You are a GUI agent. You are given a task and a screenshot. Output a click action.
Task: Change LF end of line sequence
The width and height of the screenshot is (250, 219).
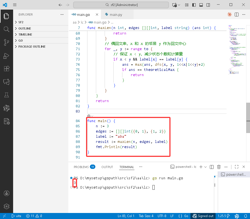pyautogui.click(x=172, y=216)
